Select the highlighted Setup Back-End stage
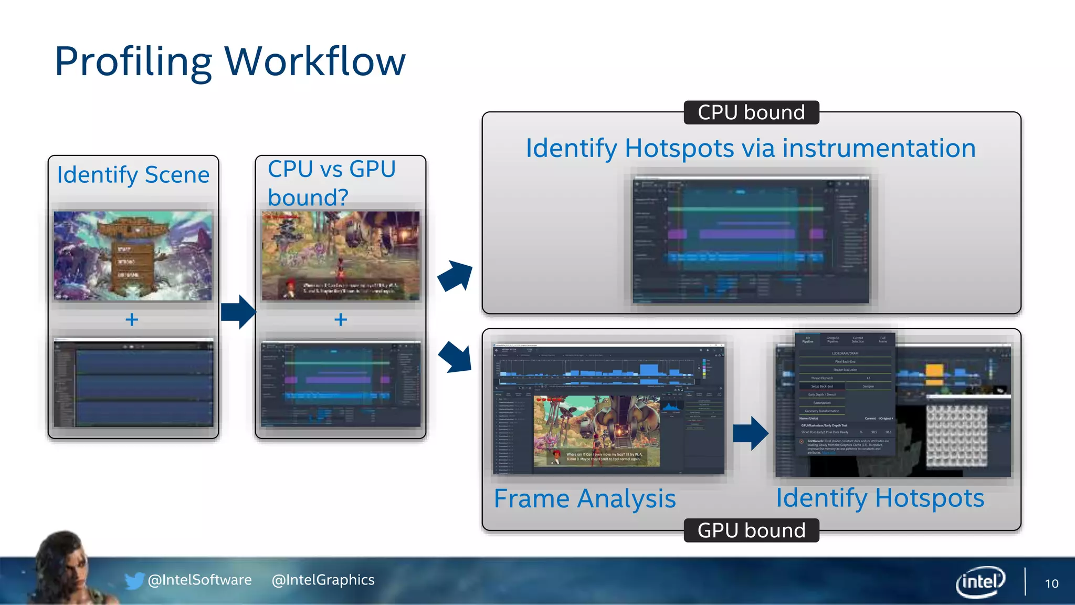The image size is (1075, 605). click(x=821, y=387)
